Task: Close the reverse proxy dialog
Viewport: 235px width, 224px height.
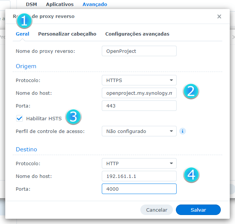Action: pos(219,16)
